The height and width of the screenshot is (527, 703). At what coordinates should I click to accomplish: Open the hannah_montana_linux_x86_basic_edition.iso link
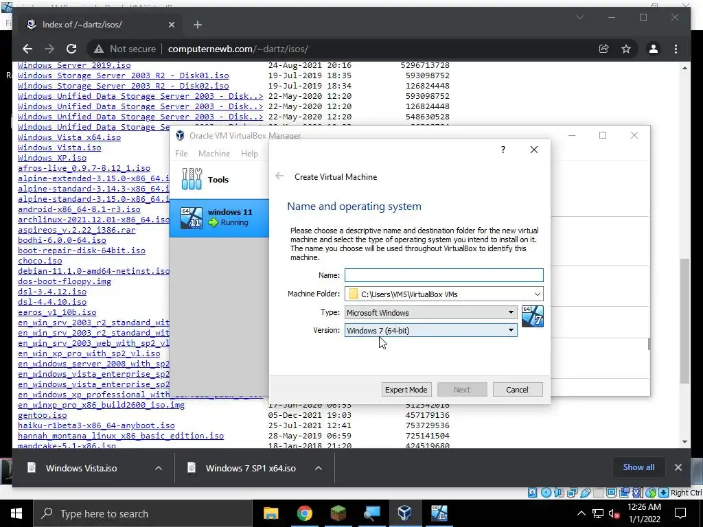coord(121,436)
